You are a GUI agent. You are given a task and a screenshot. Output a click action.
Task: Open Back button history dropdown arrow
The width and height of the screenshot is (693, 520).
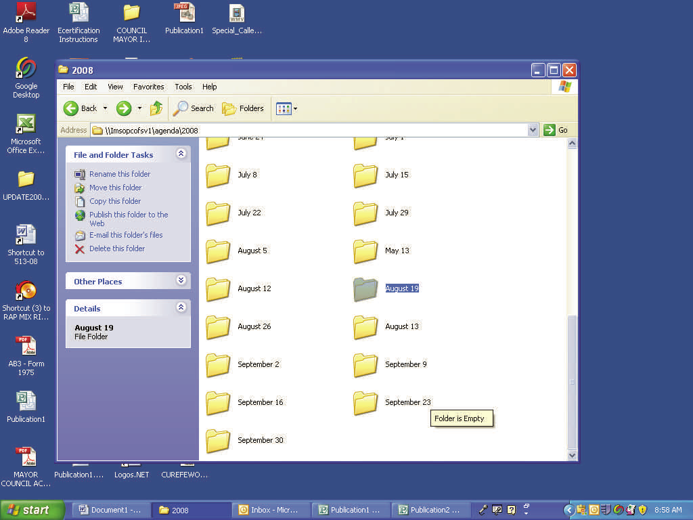tap(105, 108)
